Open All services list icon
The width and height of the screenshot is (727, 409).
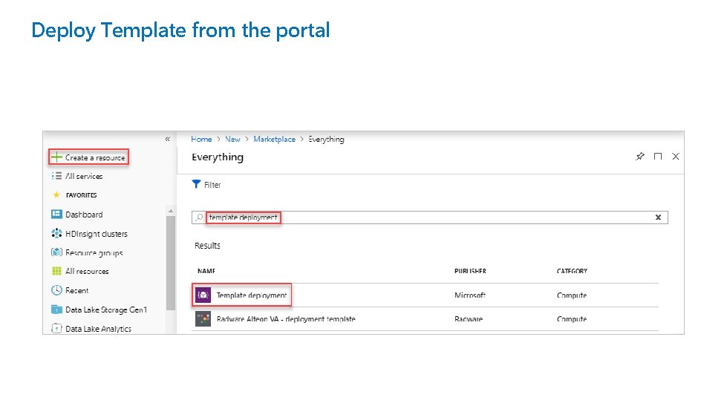(x=56, y=177)
